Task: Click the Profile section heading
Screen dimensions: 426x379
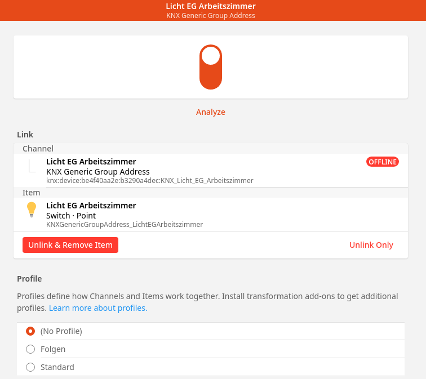Action: click(29, 279)
